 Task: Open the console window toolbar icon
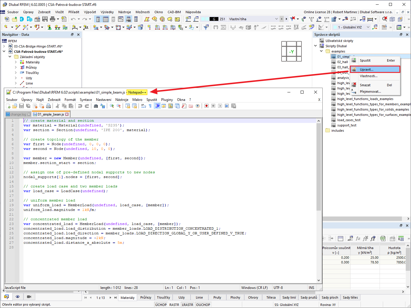click(121, 19)
